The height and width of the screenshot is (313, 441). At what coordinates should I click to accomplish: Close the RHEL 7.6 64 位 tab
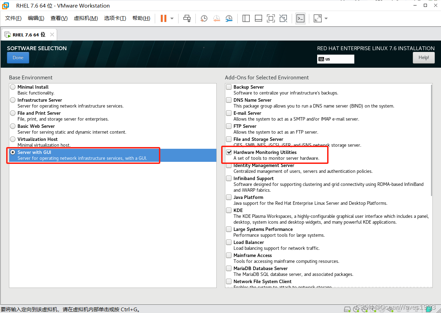click(52, 35)
